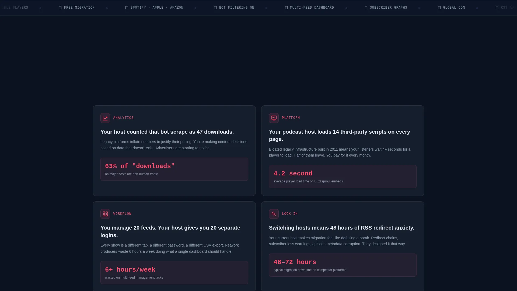Click the LOCK-IN category label
This screenshot has height=291, width=517.
(x=290, y=214)
